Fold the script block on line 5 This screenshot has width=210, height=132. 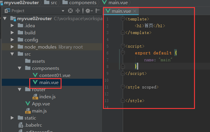coord(123,46)
